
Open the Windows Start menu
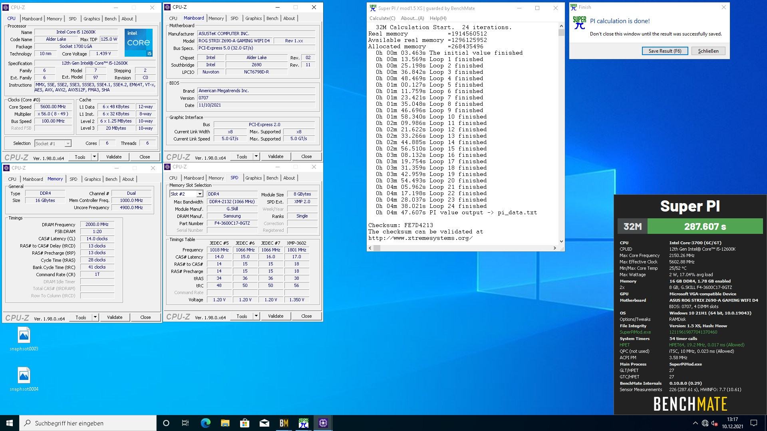[x=10, y=423]
